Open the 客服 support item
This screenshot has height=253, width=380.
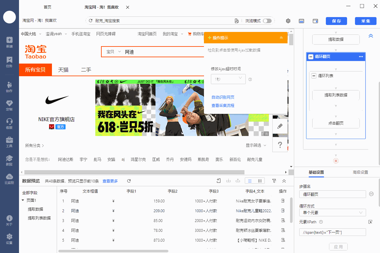9,123
